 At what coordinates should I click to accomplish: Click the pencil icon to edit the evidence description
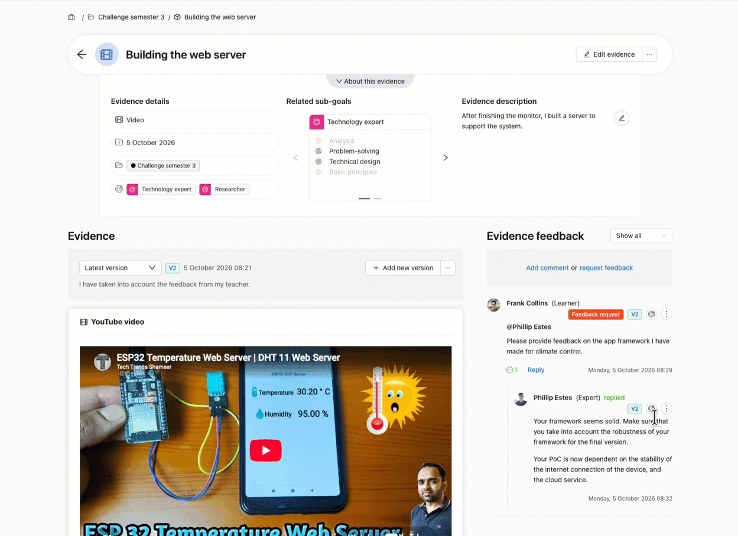622,118
